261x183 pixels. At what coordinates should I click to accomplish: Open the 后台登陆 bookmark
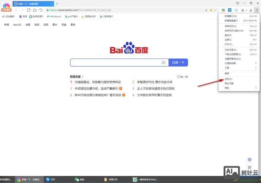point(8,16)
